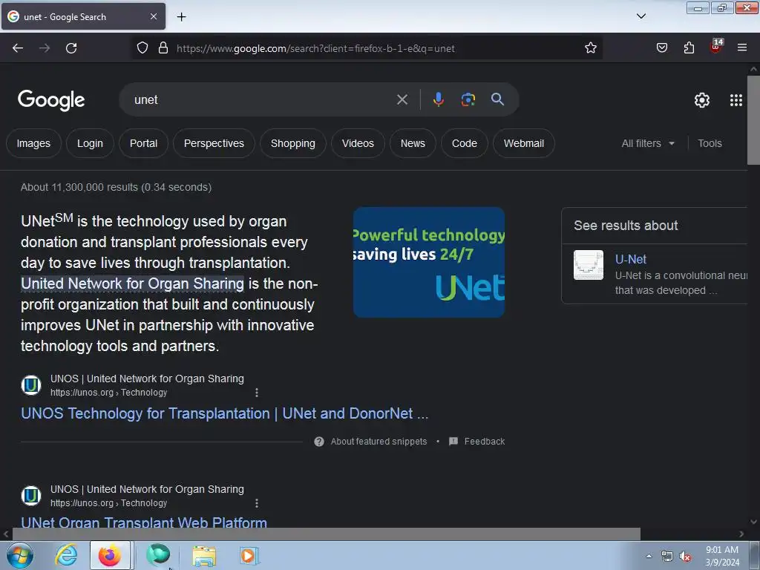Open the UNet Powerful technology image
The width and height of the screenshot is (760, 570).
429,262
